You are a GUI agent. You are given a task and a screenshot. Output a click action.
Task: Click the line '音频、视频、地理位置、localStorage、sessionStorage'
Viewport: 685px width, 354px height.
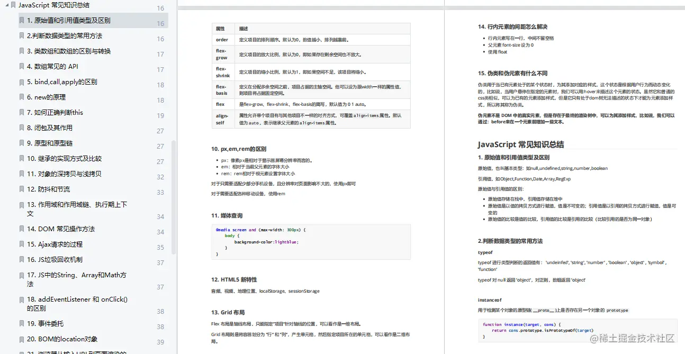click(x=265, y=291)
